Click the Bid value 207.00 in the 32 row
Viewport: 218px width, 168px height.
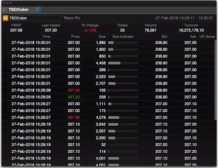click(x=161, y=145)
